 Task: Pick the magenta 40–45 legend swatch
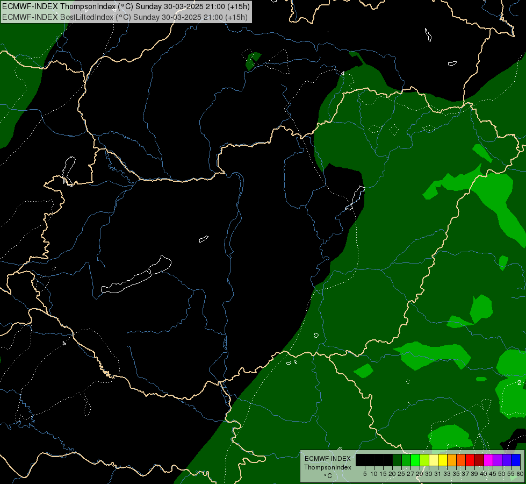pyautogui.click(x=488, y=460)
